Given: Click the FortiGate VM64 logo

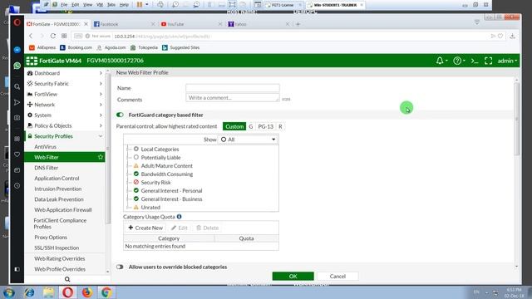Looking at the screenshot, I should click(54, 61).
